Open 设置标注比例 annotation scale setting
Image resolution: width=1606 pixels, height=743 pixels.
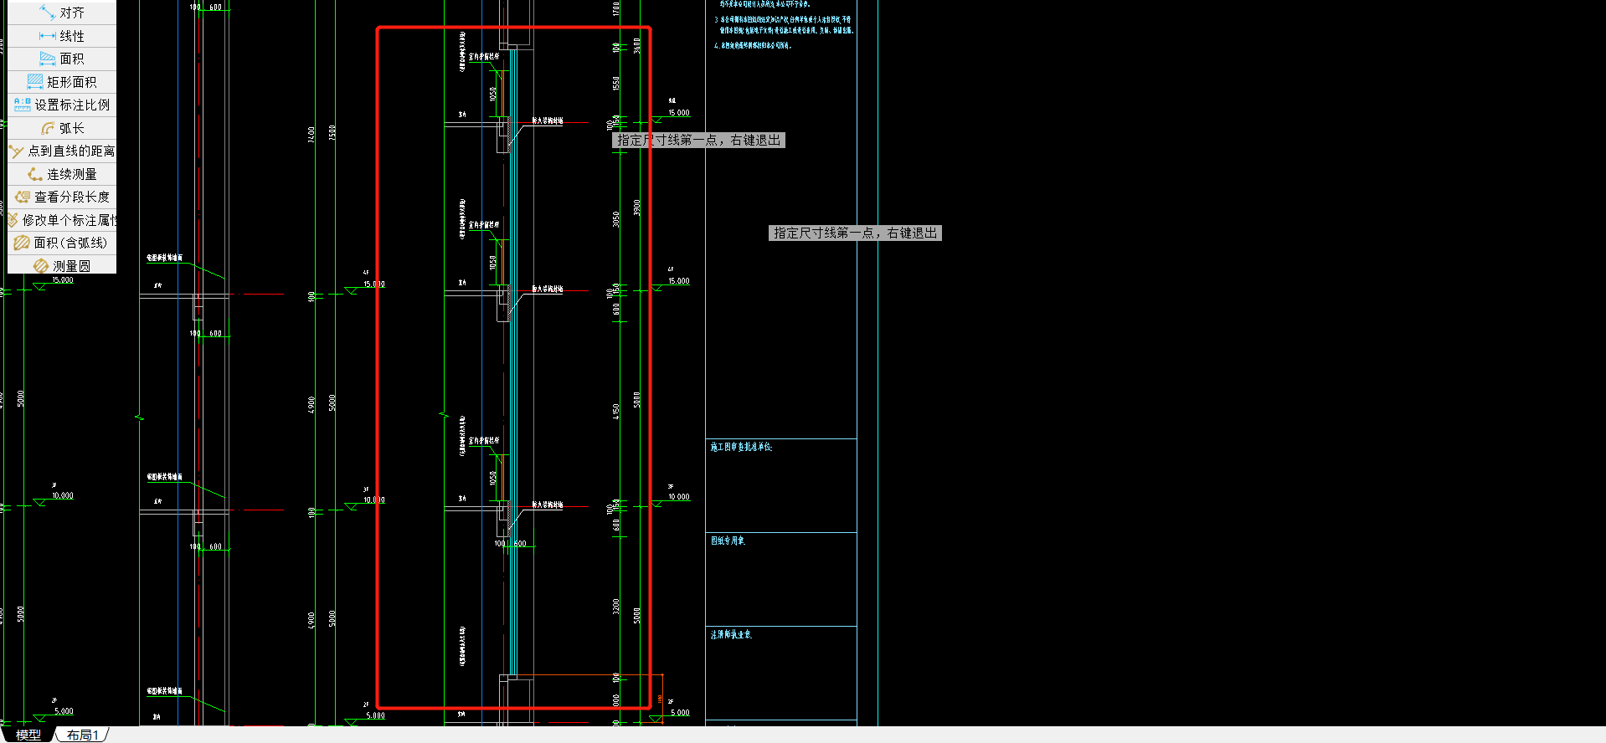[62, 105]
